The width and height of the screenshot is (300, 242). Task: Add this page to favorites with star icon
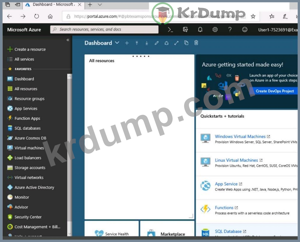pos(253,17)
